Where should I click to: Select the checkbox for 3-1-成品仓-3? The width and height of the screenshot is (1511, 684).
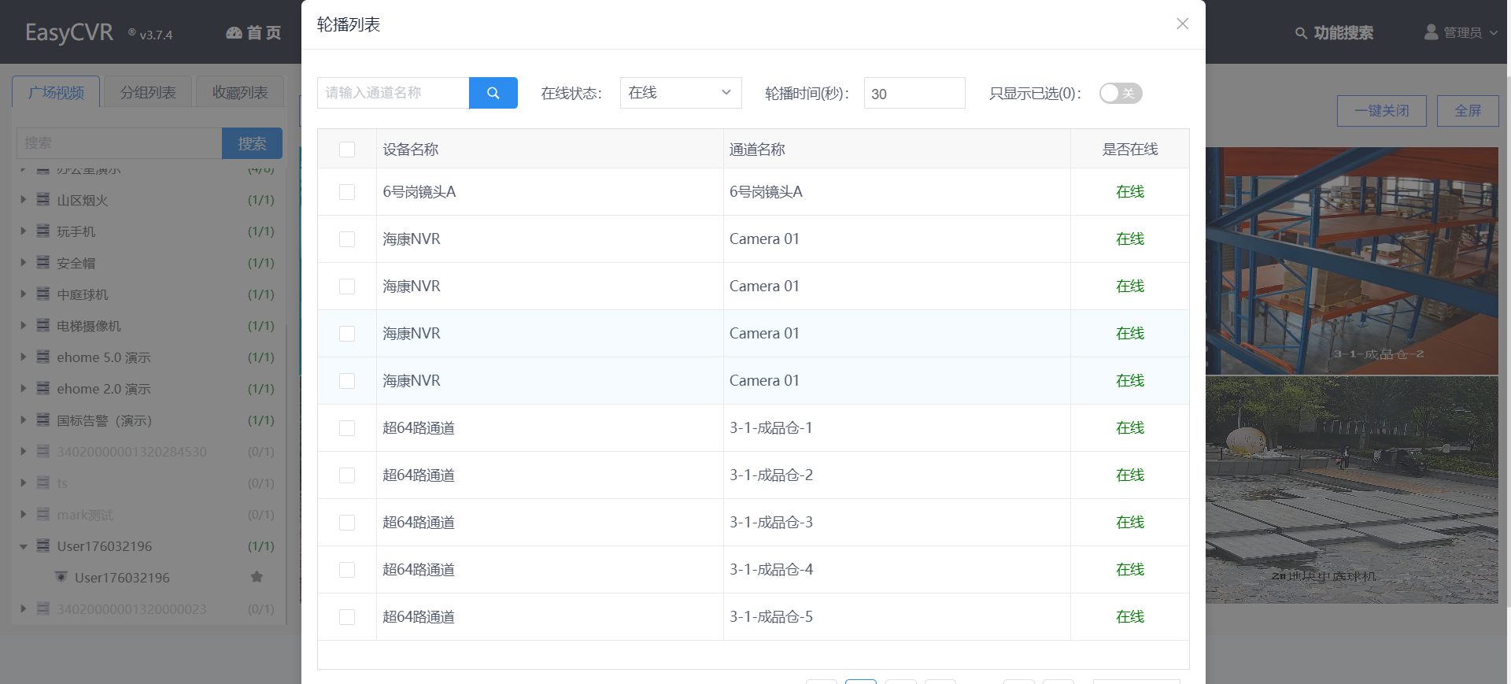[347, 523]
